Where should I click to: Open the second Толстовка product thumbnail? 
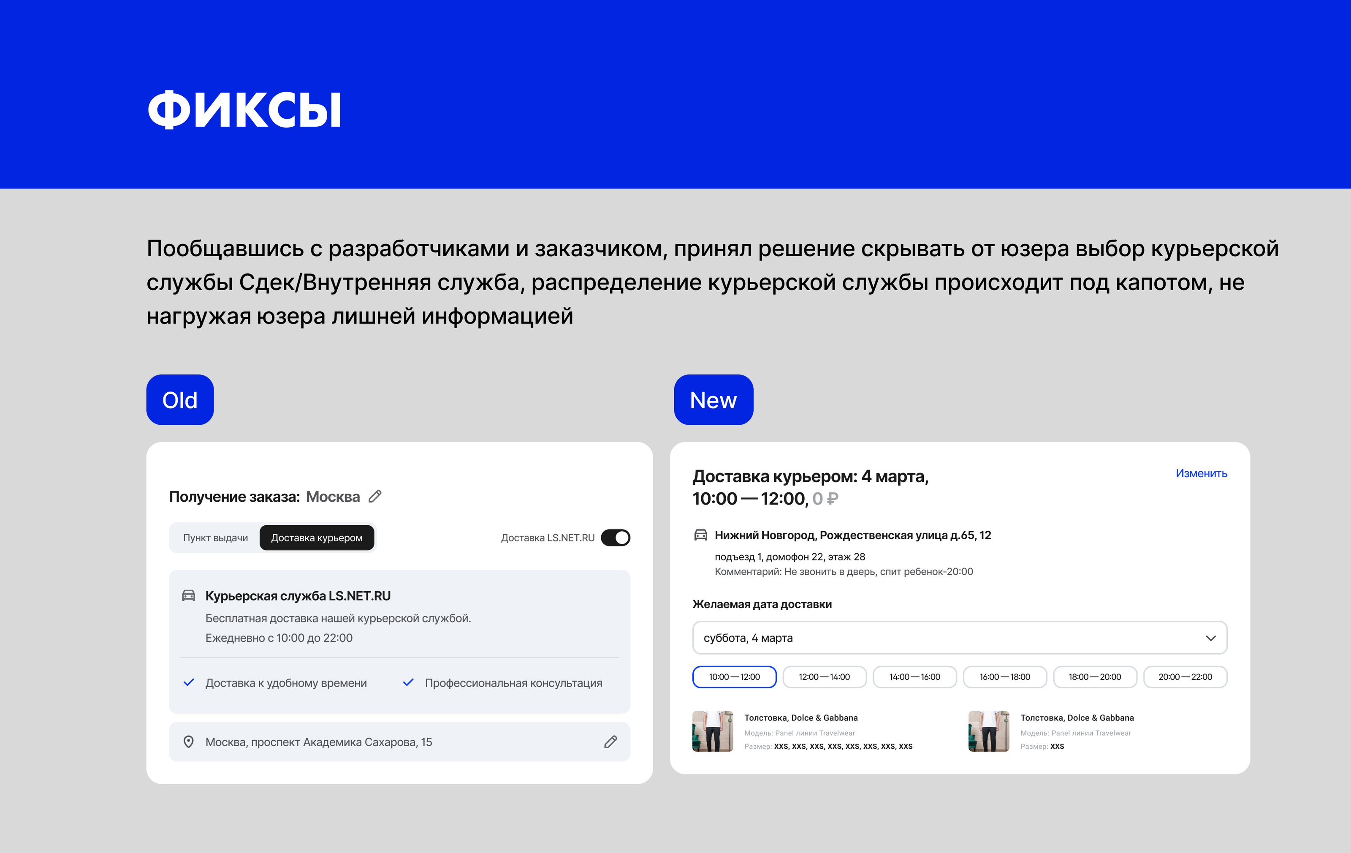pyautogui.click(x=989, y=731)
